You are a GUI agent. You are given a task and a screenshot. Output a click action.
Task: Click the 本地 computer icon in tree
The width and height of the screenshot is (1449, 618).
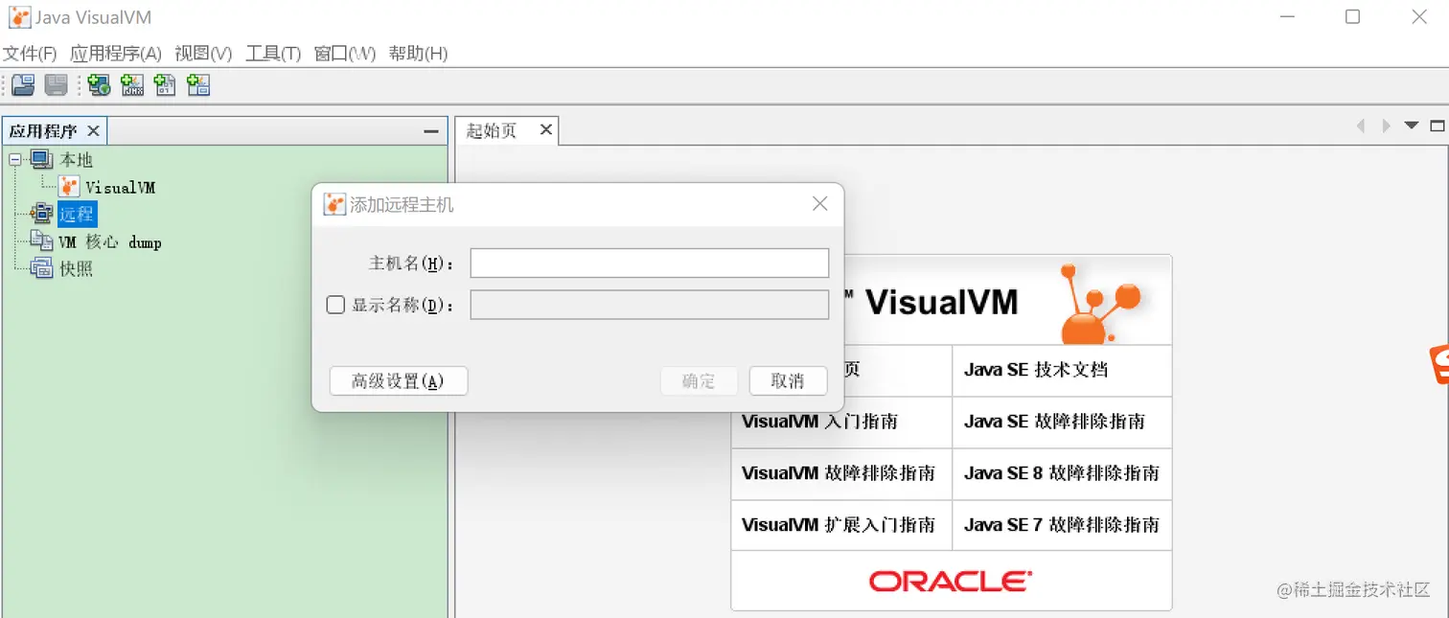42,159
